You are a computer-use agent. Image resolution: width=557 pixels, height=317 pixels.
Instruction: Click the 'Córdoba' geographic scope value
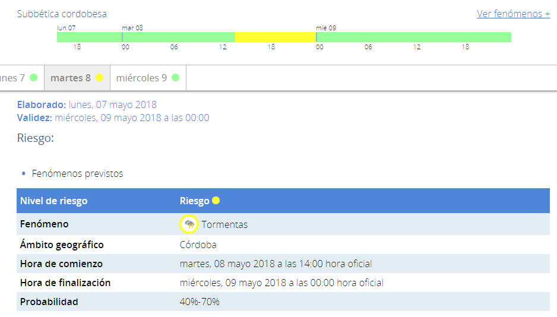click(x=198, y=245)
